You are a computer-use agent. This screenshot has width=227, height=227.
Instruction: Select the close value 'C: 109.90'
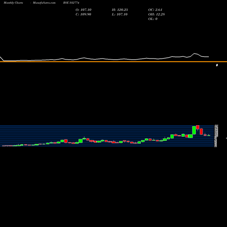[x=84, y=15]
